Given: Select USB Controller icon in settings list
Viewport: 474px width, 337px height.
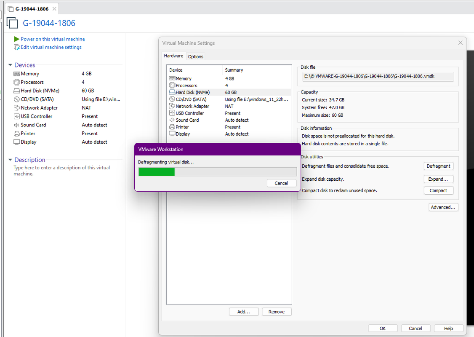Looking at the screenshot, I should click(x=172, y=113).
